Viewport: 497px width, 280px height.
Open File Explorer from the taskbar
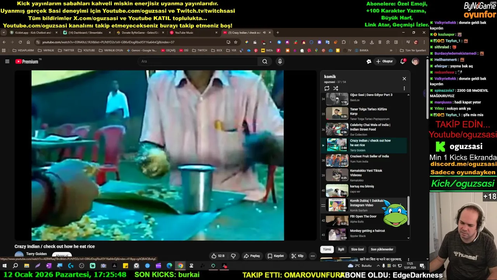pyautogui.click(x=26, y=266)
